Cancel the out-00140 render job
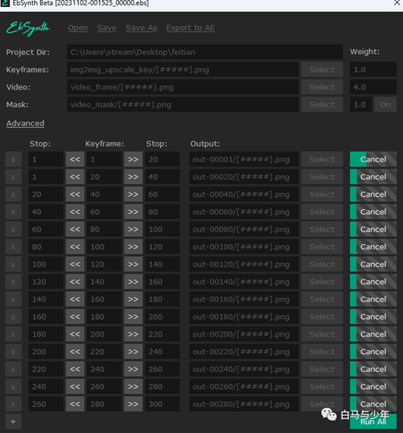Image resolution: width=403 pixels, height=433 pixels. pos(373,282)
